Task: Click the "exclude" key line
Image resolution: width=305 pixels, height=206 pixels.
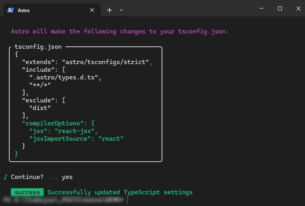Action: [x=44, y=100]
